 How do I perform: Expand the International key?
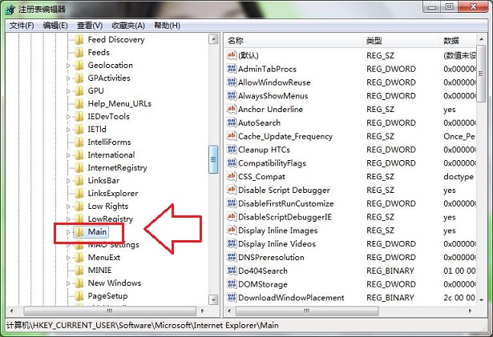pyautogui.click(x=68, y=155)
